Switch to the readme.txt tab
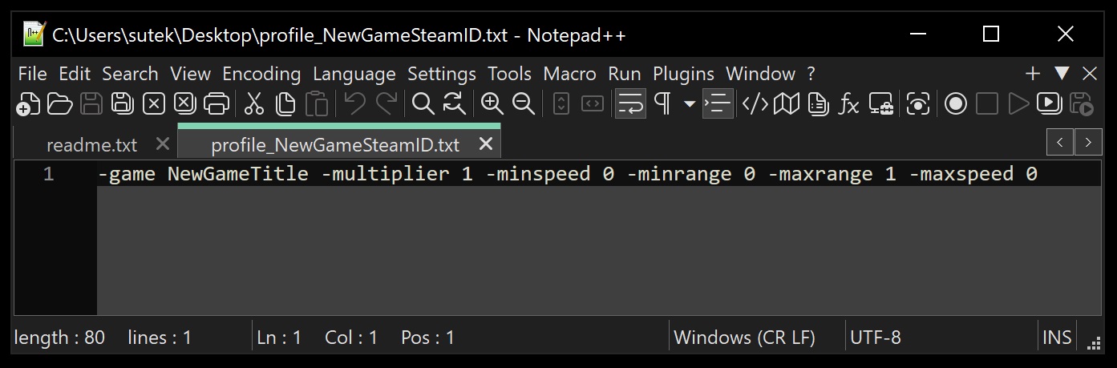 point(91,145)
